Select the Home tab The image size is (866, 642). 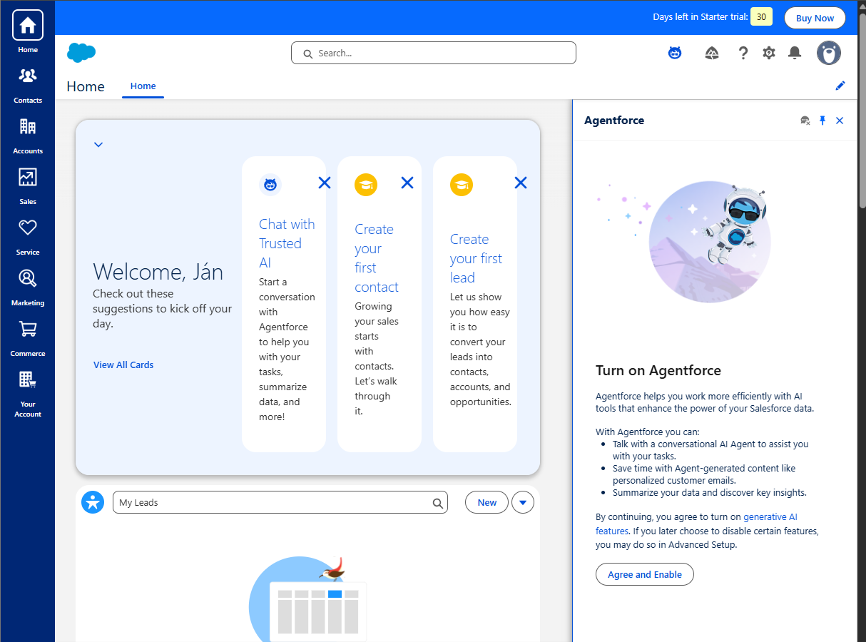coord(143,86)
